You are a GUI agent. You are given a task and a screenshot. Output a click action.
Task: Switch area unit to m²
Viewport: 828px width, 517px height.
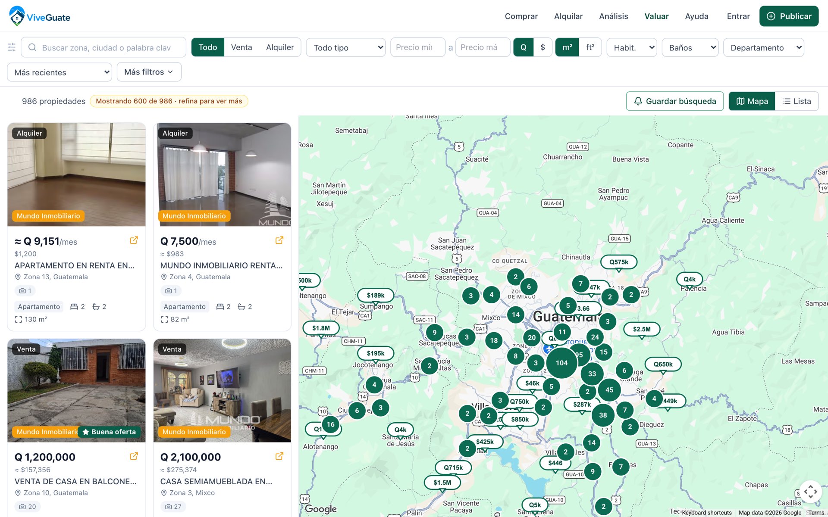[x=567, y=47]
